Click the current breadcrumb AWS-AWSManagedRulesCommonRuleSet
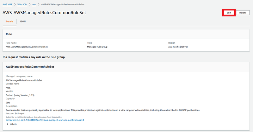253x132 pixels. (63, 4)
